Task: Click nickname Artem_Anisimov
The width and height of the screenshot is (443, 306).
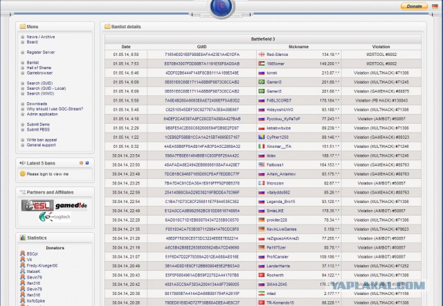Action: pyautogui.click(x=281, y=174)
